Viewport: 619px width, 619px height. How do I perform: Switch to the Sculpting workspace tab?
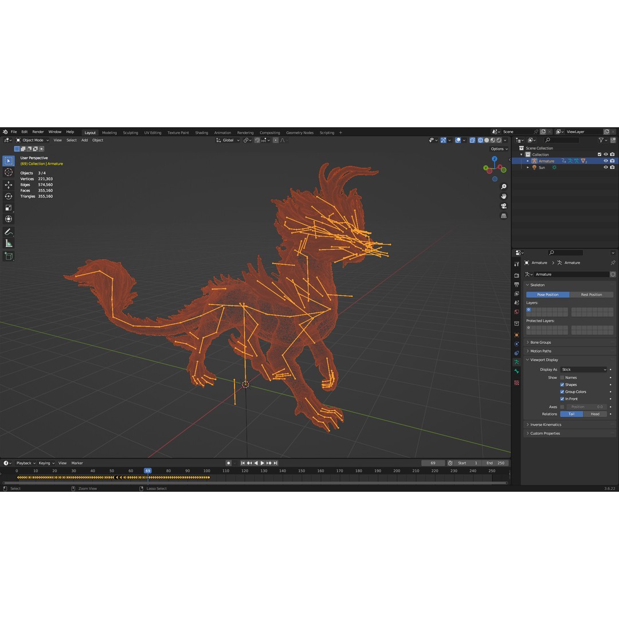click(130, 132)
